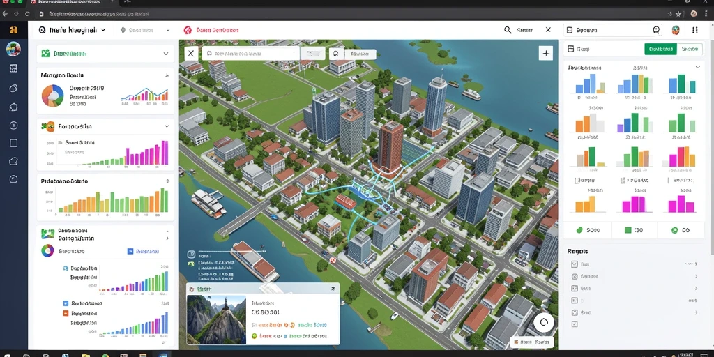
Task: Select the green filled tab in right panel
Action: (661, 49)
